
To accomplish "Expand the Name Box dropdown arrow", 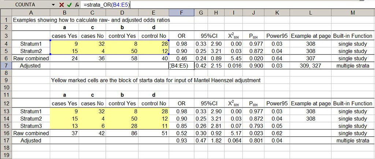I will (x=53, y=5).
